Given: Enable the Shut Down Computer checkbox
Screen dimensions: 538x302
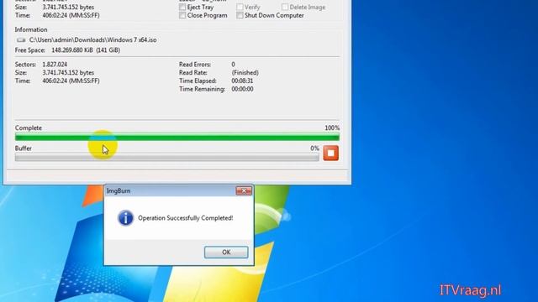Looking at the screenshot, I should 240,15.
